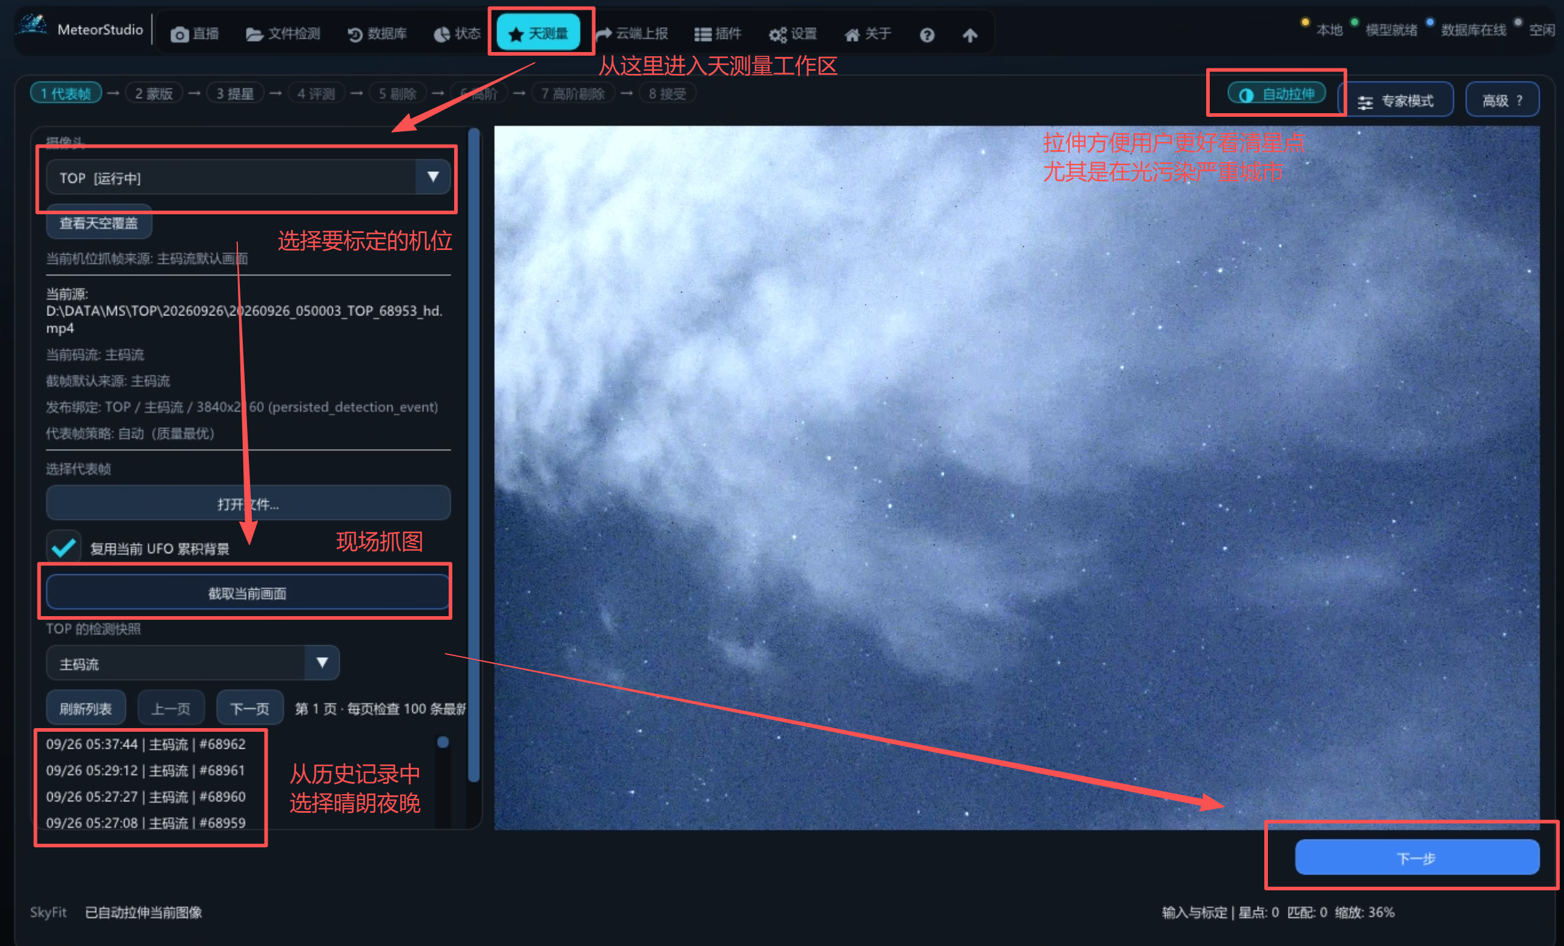1564x946 pixels.
Task: Click 上一页 previous page button
Action: click(171, 708)
